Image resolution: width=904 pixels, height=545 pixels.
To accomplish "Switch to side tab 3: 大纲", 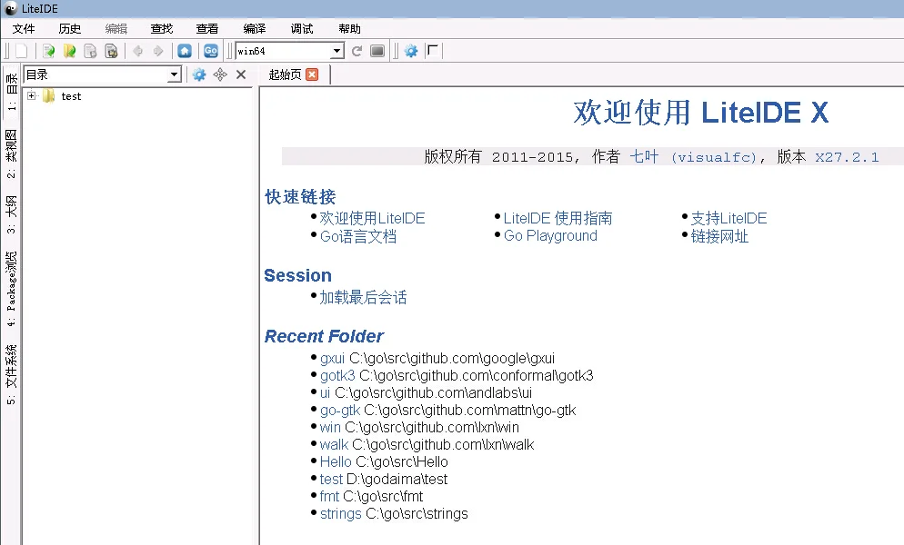I will (x=12, y=215).
